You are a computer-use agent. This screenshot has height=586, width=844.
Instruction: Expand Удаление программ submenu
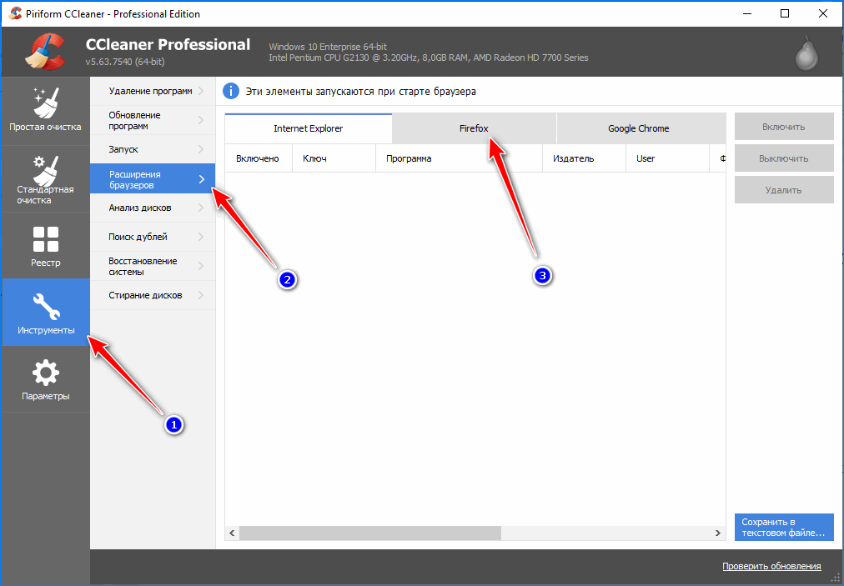pos(152,91)
